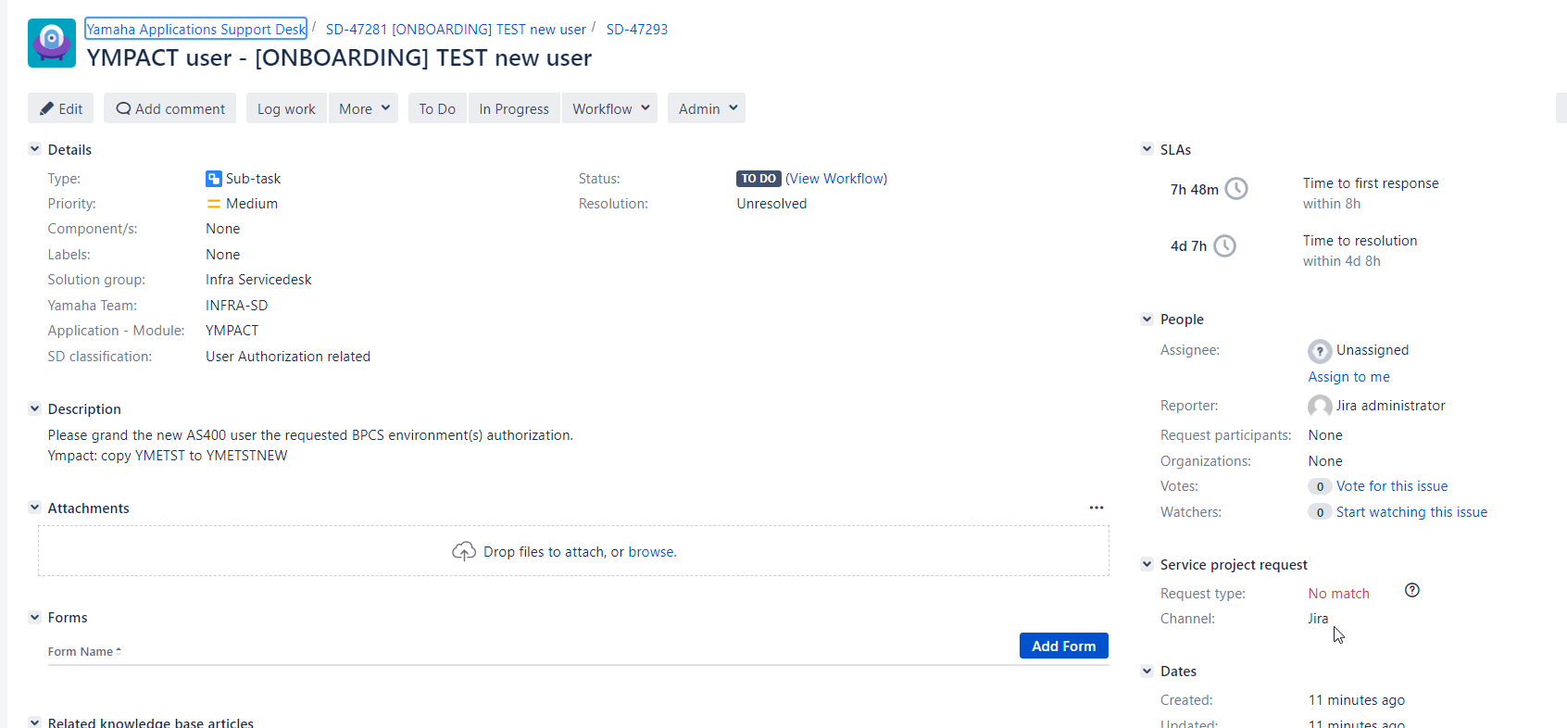The height and width of the screenshot is (728, 1567).
Task: Click 'Ympact: copy YMETST to YMETSTNEW' line
Action: pos(168,456)
